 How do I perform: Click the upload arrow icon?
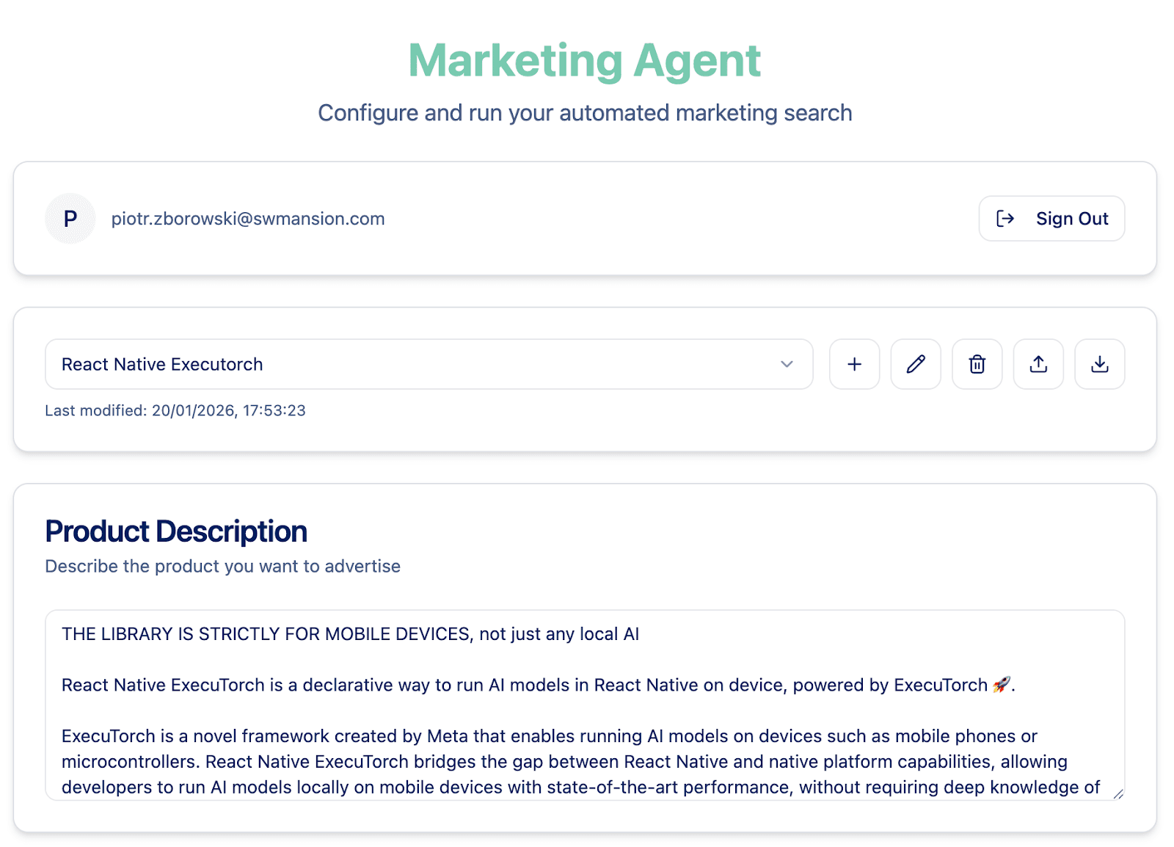(x=1038, y=364)
